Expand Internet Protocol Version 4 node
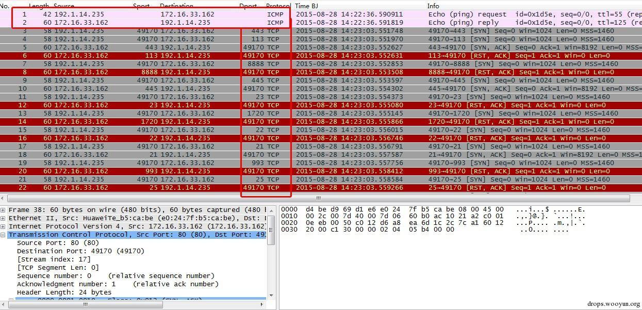Screen dimensions: 642x310 tap(3, 226)
